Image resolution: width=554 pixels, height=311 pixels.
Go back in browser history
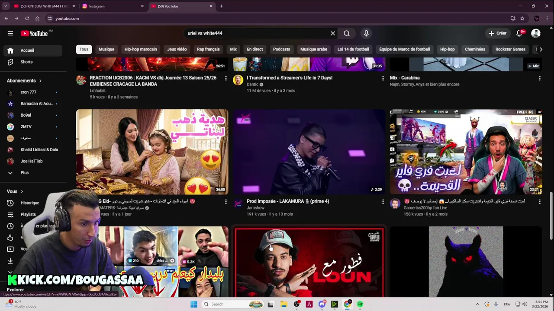(x=6, y=19)
